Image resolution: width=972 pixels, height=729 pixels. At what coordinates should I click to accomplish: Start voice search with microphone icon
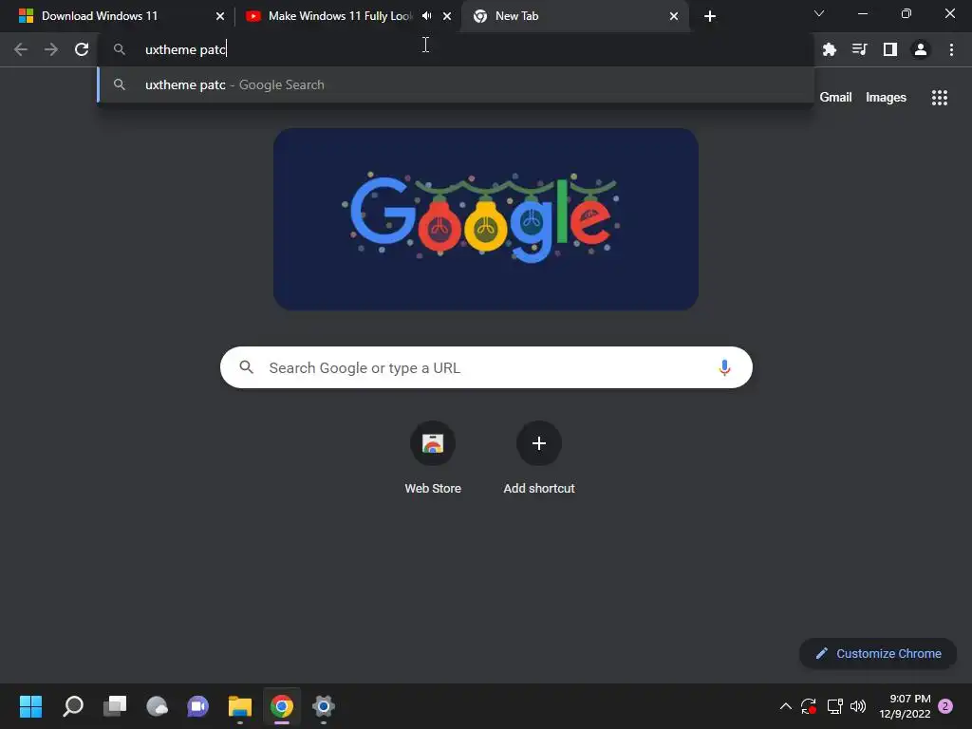pos(724,367)
